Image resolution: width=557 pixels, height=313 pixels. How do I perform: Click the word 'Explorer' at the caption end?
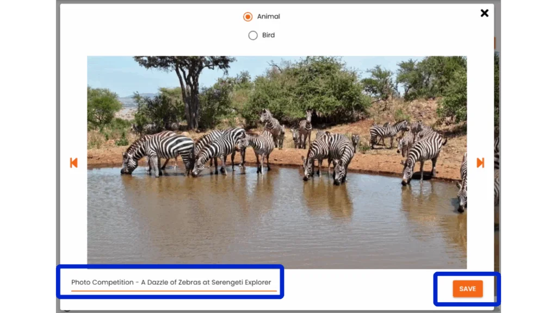tap(255, 283)
